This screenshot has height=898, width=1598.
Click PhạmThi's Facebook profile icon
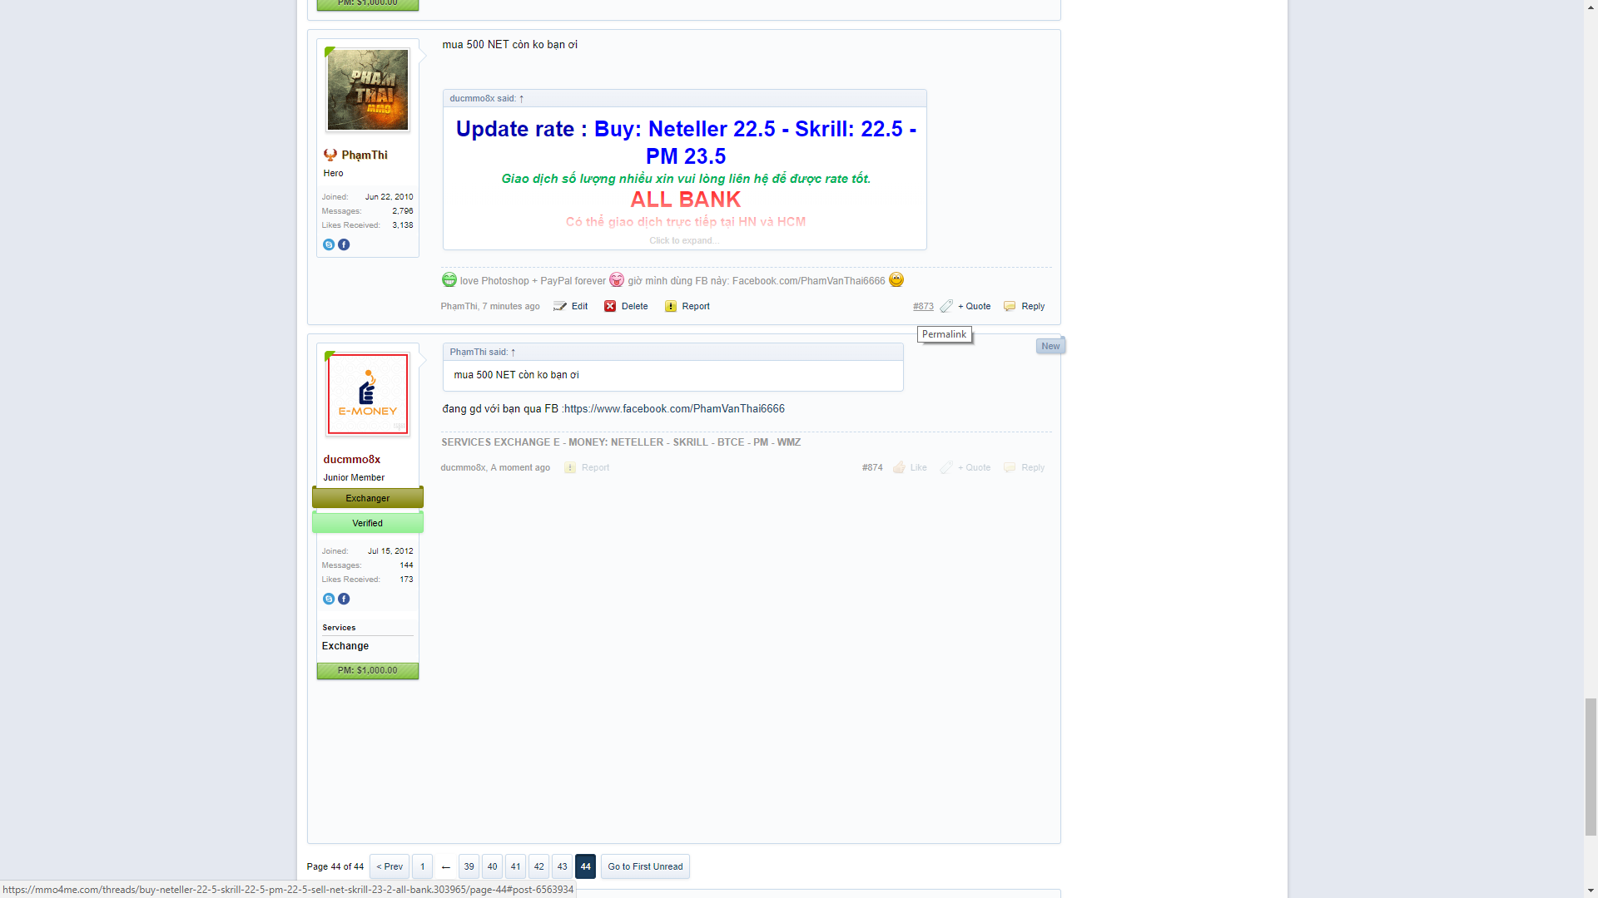click(344, 244)
